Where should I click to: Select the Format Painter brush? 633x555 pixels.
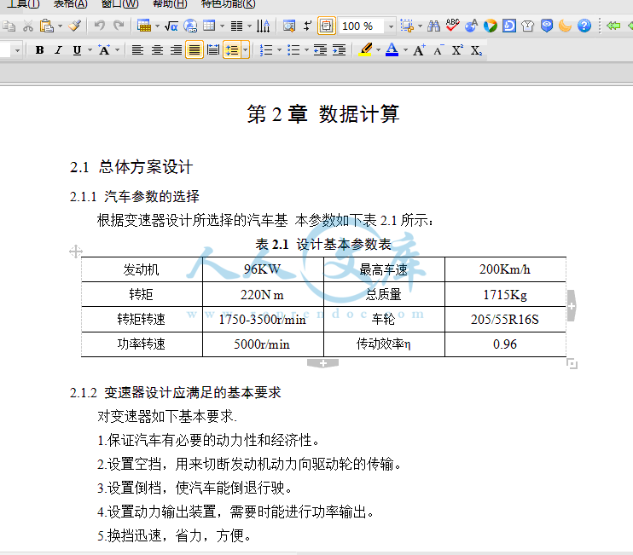pos(74,26)
